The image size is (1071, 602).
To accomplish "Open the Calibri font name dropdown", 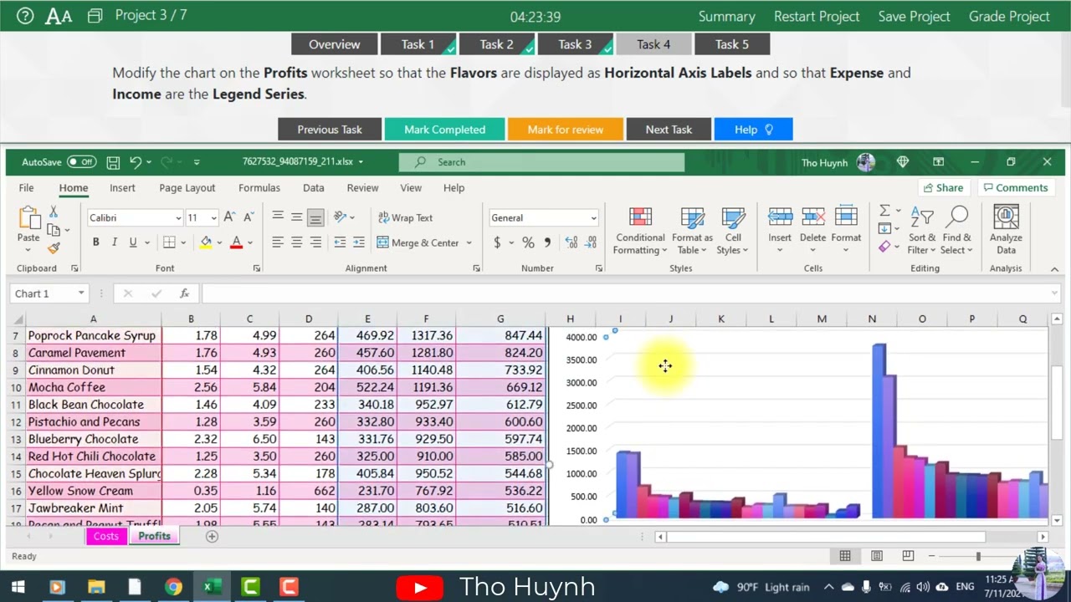I will tap(178, 218).
